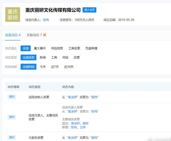Click 提示 tag in 法定代表人、主要成员变更 row
171x141 pixels.
(x=12, y=117)
